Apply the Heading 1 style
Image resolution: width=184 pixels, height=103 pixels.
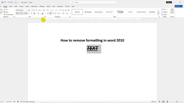99,12
